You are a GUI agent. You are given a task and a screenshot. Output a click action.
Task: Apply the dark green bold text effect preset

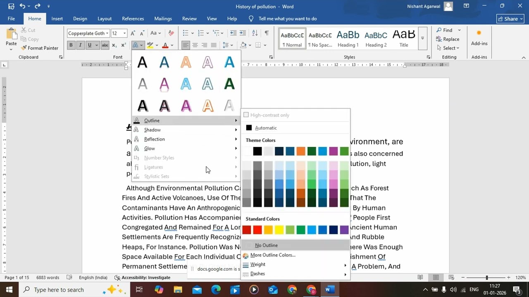coord(229,84)
